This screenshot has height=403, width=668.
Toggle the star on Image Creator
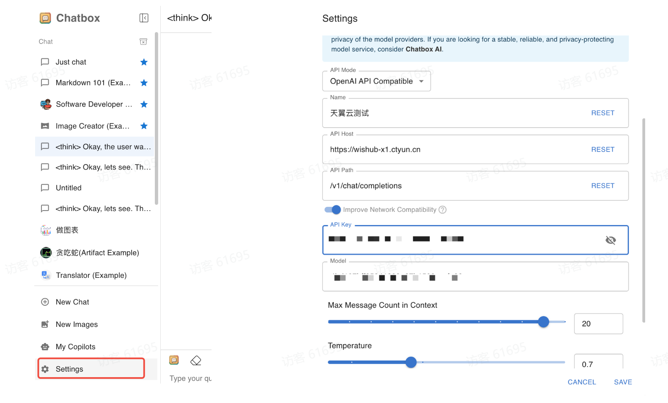tap(144, 126)
